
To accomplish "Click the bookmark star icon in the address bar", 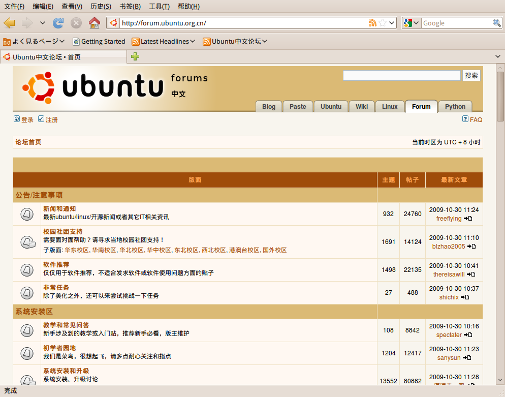I will click(383, 23).
